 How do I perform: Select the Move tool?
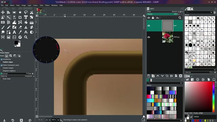click(x=3, y=13)
